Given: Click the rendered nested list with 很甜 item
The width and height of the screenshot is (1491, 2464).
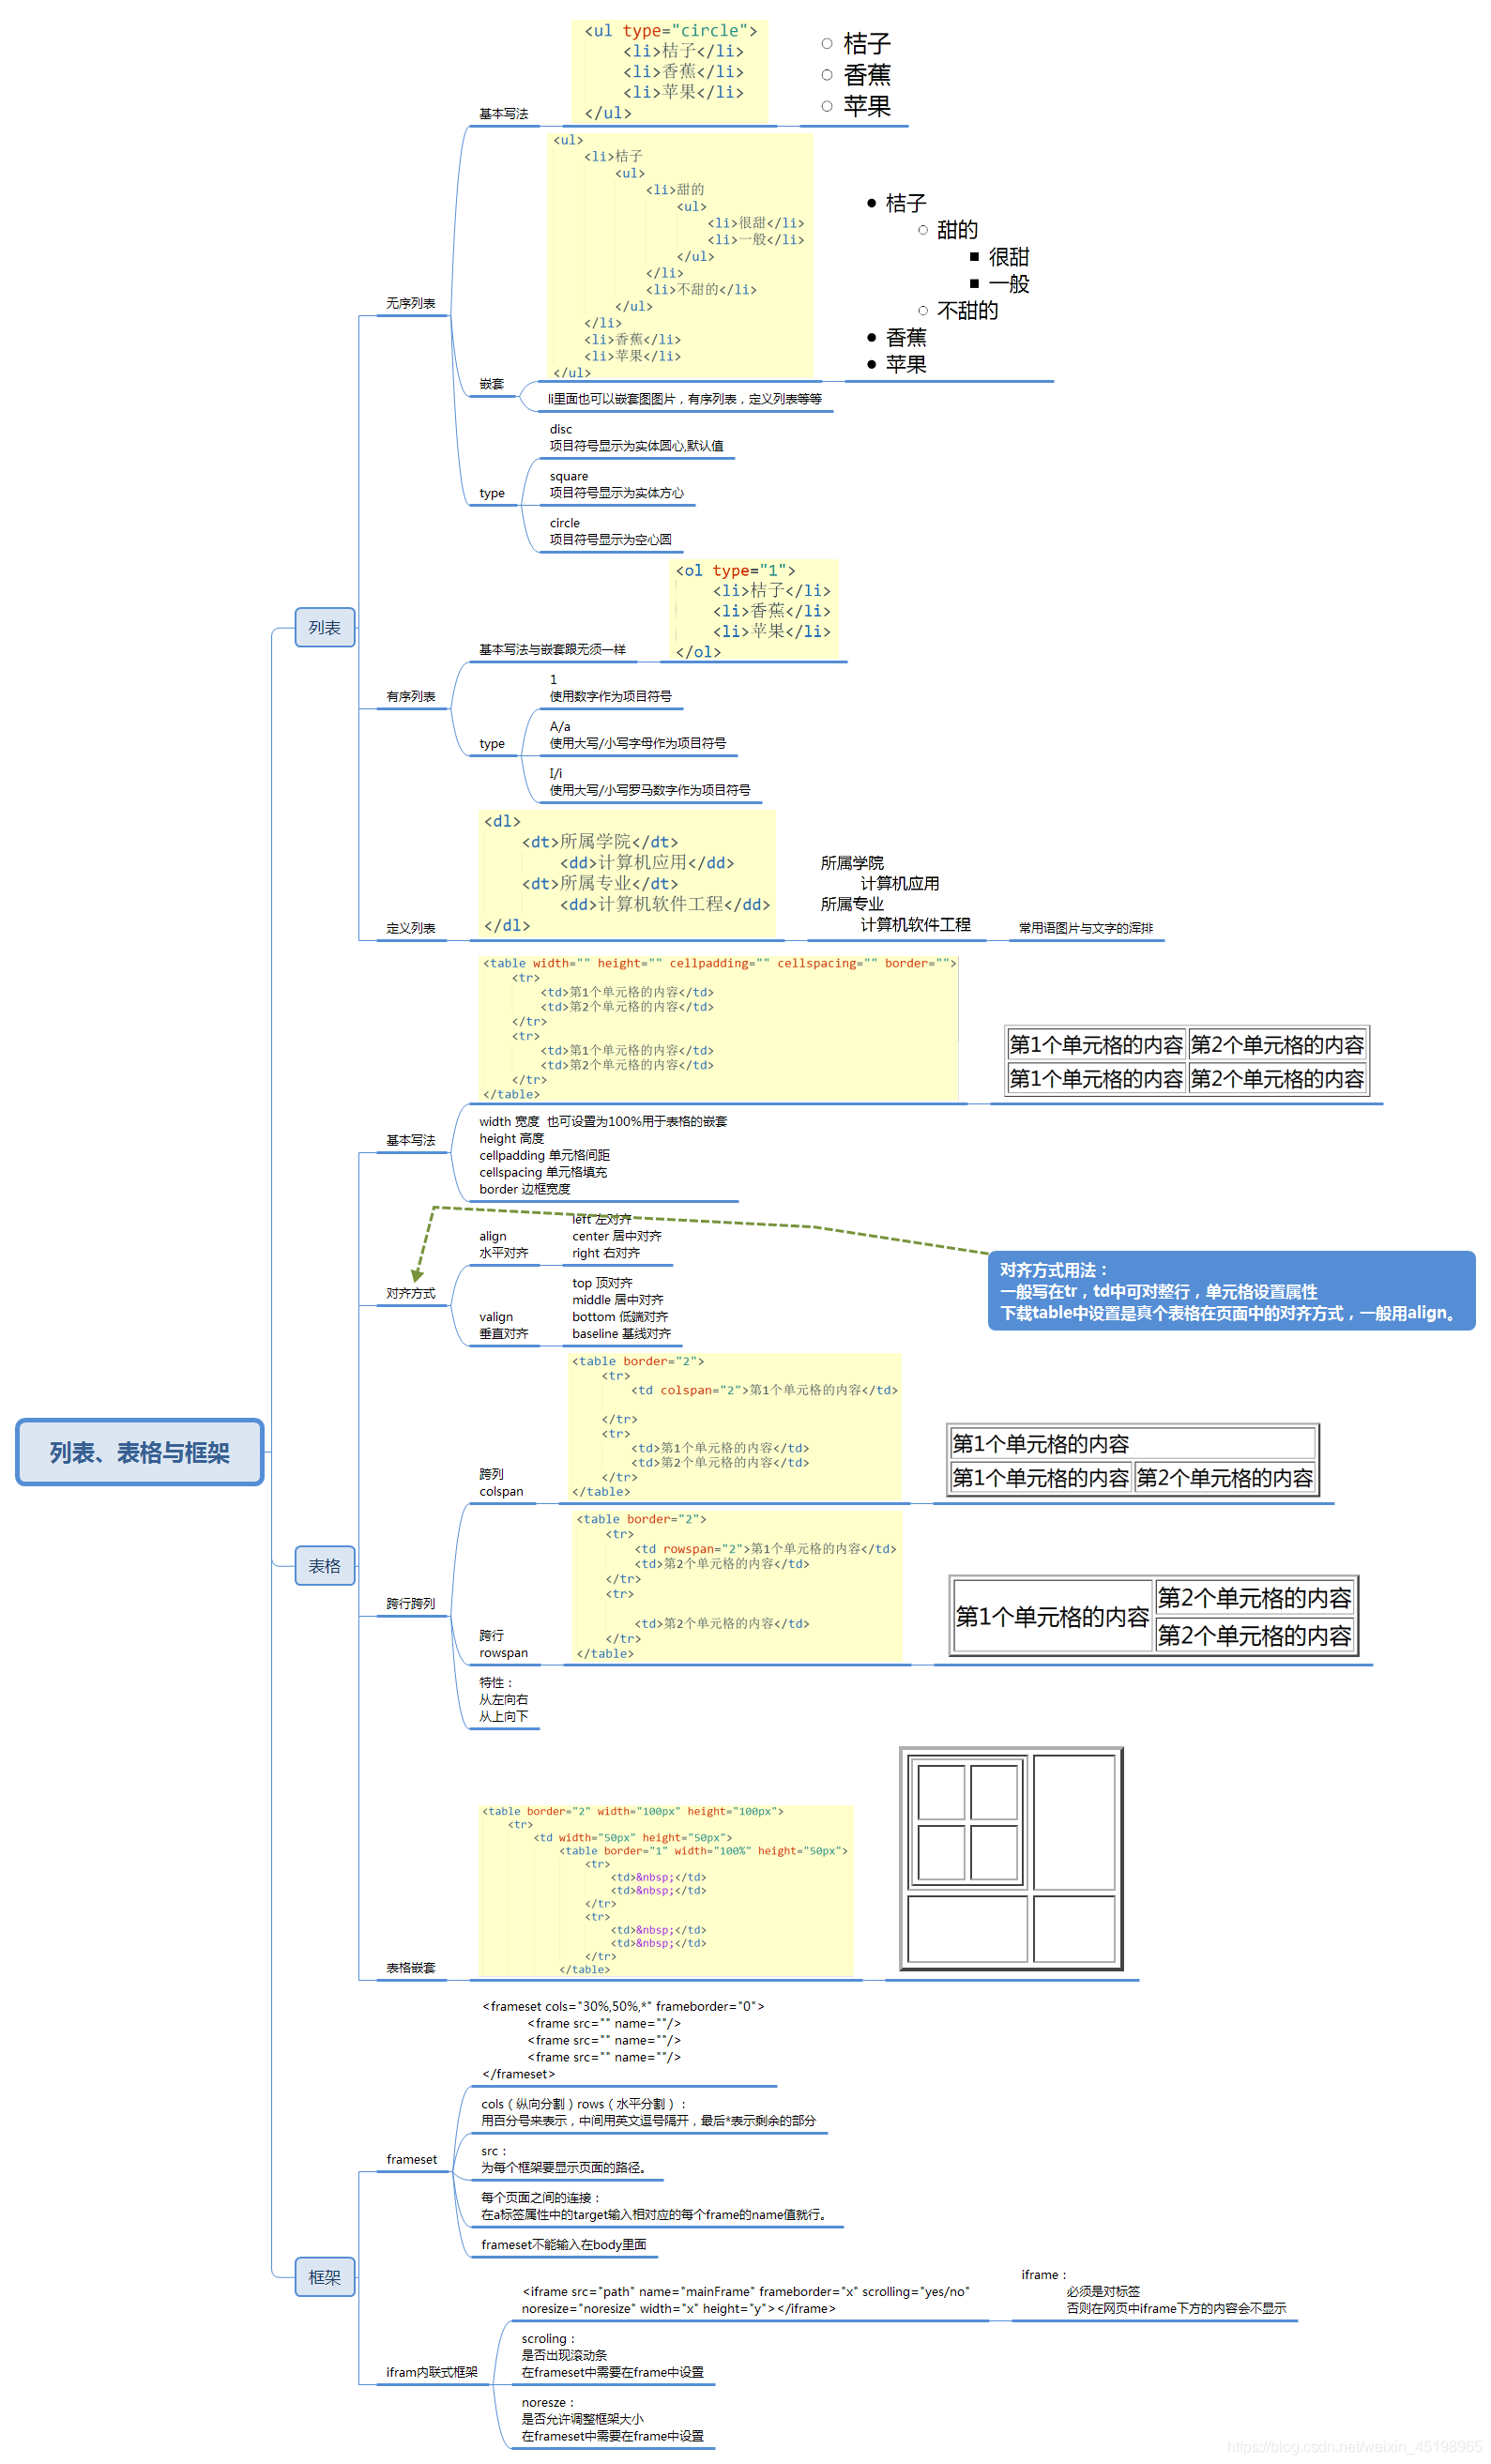Looking at the screenshot, I should [x=948, y=284].
